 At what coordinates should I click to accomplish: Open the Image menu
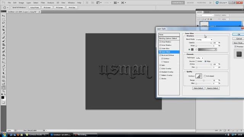[x=21, y=3]
